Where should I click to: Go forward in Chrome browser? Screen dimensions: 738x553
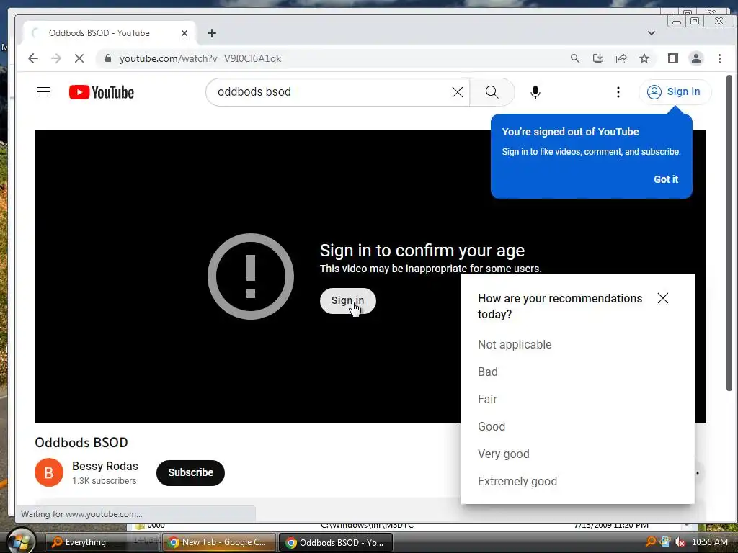point(56,58)
